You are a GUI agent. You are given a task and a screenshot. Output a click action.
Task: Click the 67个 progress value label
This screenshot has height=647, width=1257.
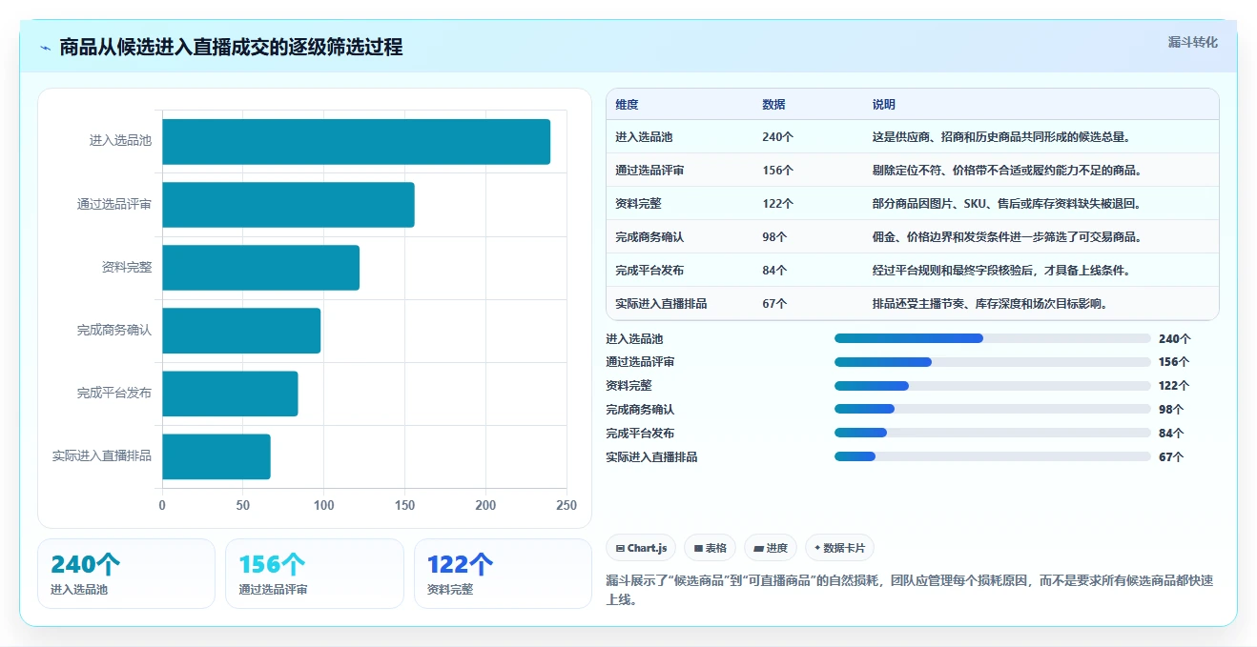(x=1171, y=456)
